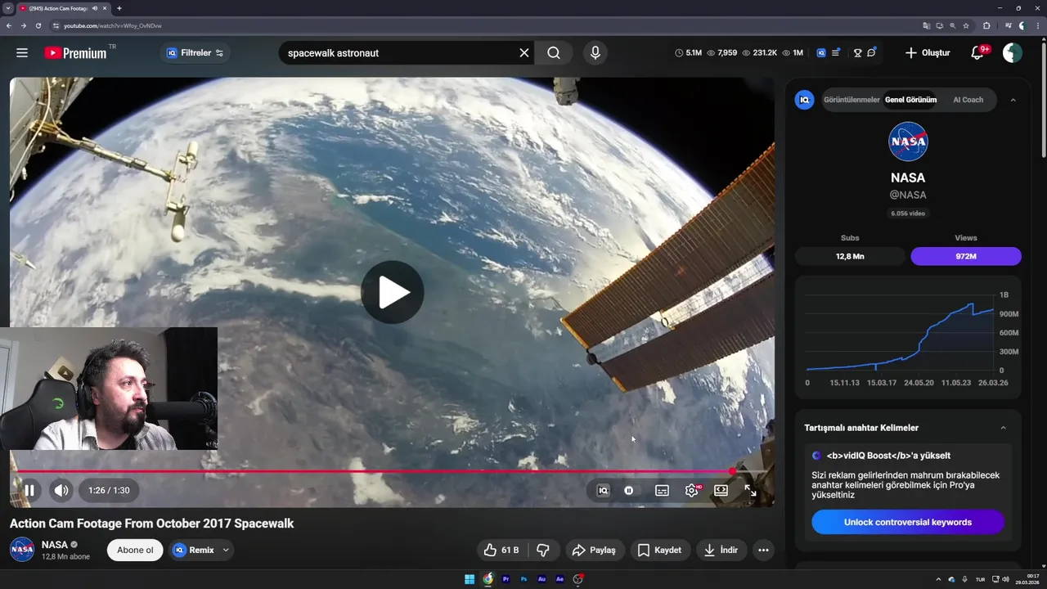The width and height of the screenshot is (1047, 589).
Task: Like the video showing 61 B
Action: click(x=501, y=550)
